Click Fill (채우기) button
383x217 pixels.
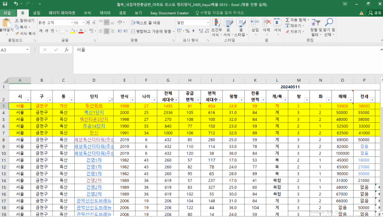pos(294,26)
